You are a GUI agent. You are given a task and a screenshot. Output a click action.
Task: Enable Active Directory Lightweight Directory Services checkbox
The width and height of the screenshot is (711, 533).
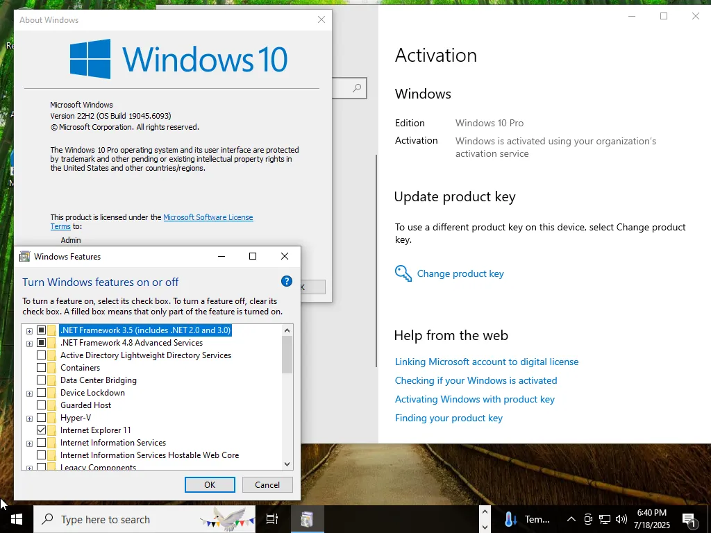pyautogui.click(x=41, y=355)
